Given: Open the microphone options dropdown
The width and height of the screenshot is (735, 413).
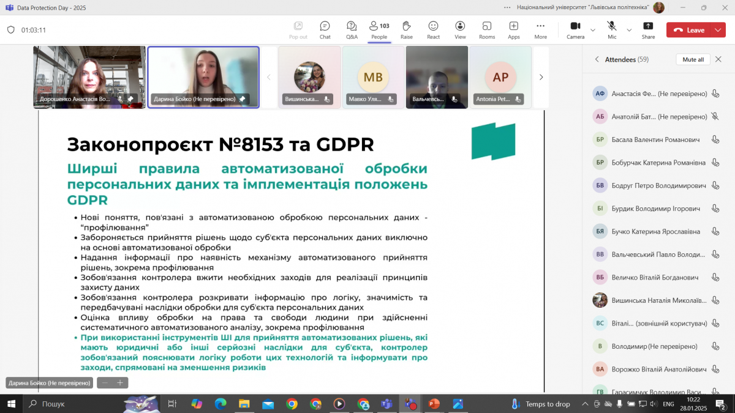Looking at the screenshot, I should click(629, 30).
